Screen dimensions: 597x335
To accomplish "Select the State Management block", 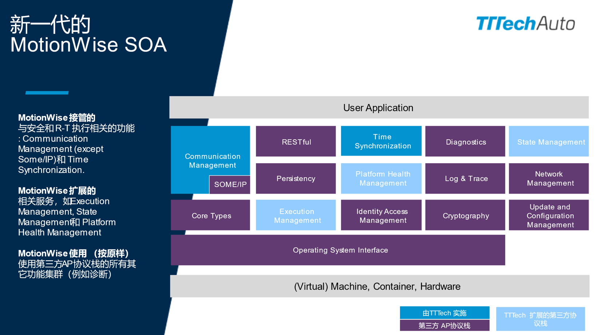I will tap(549, 141).
